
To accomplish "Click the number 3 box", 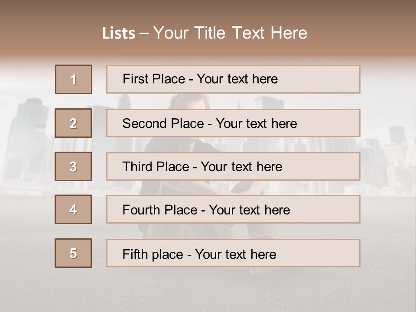I will tap(73, 166).
